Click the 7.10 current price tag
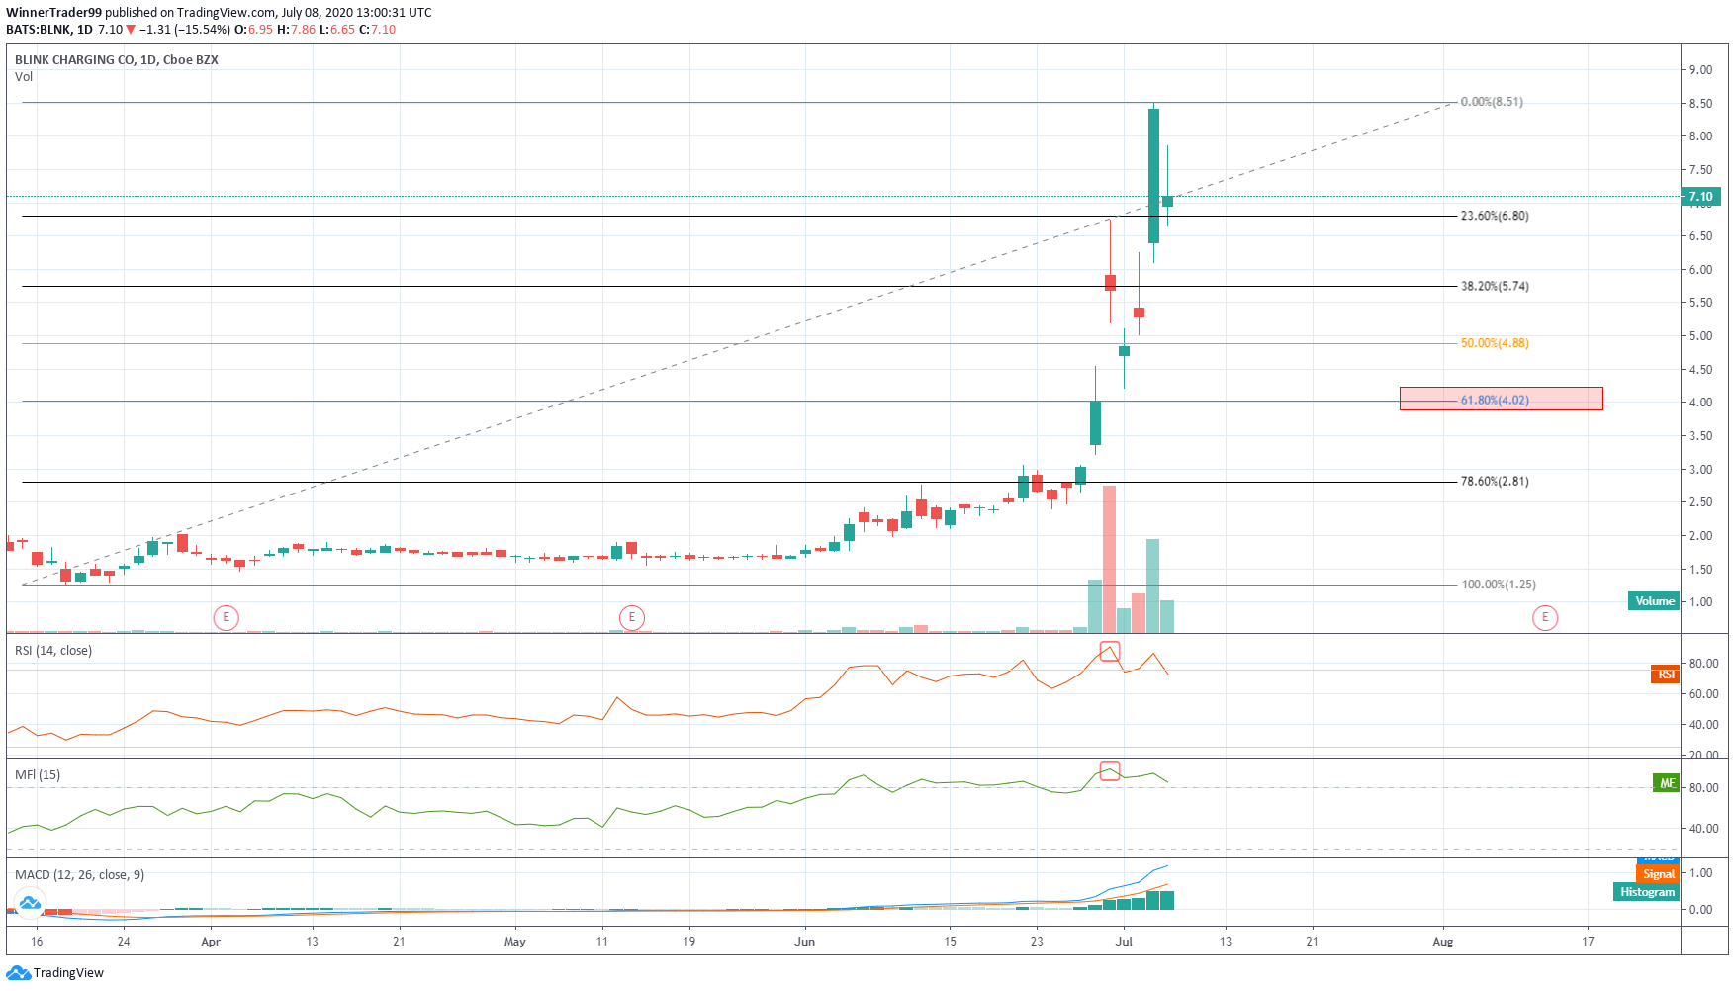The height and width of the screenshot is (991, 1735). point(1701,197)
